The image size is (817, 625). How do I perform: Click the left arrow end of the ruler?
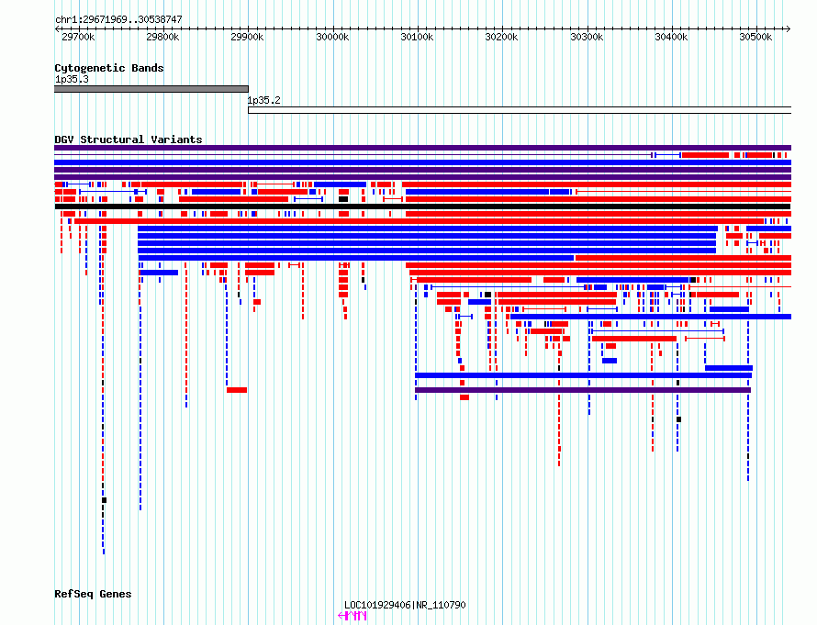pyautogui.click(x=57, y=28)
